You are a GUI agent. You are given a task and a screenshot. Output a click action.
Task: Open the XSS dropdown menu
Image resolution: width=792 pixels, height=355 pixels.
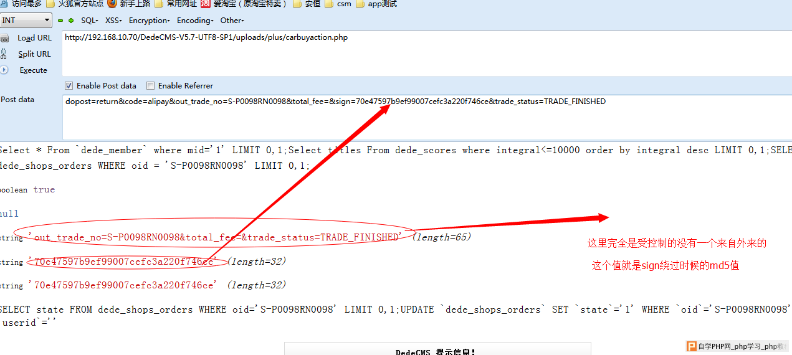point(113,21)
